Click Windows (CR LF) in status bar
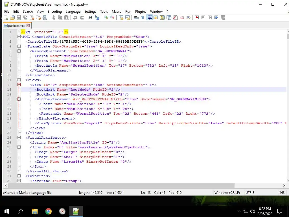 click(227, 193)
